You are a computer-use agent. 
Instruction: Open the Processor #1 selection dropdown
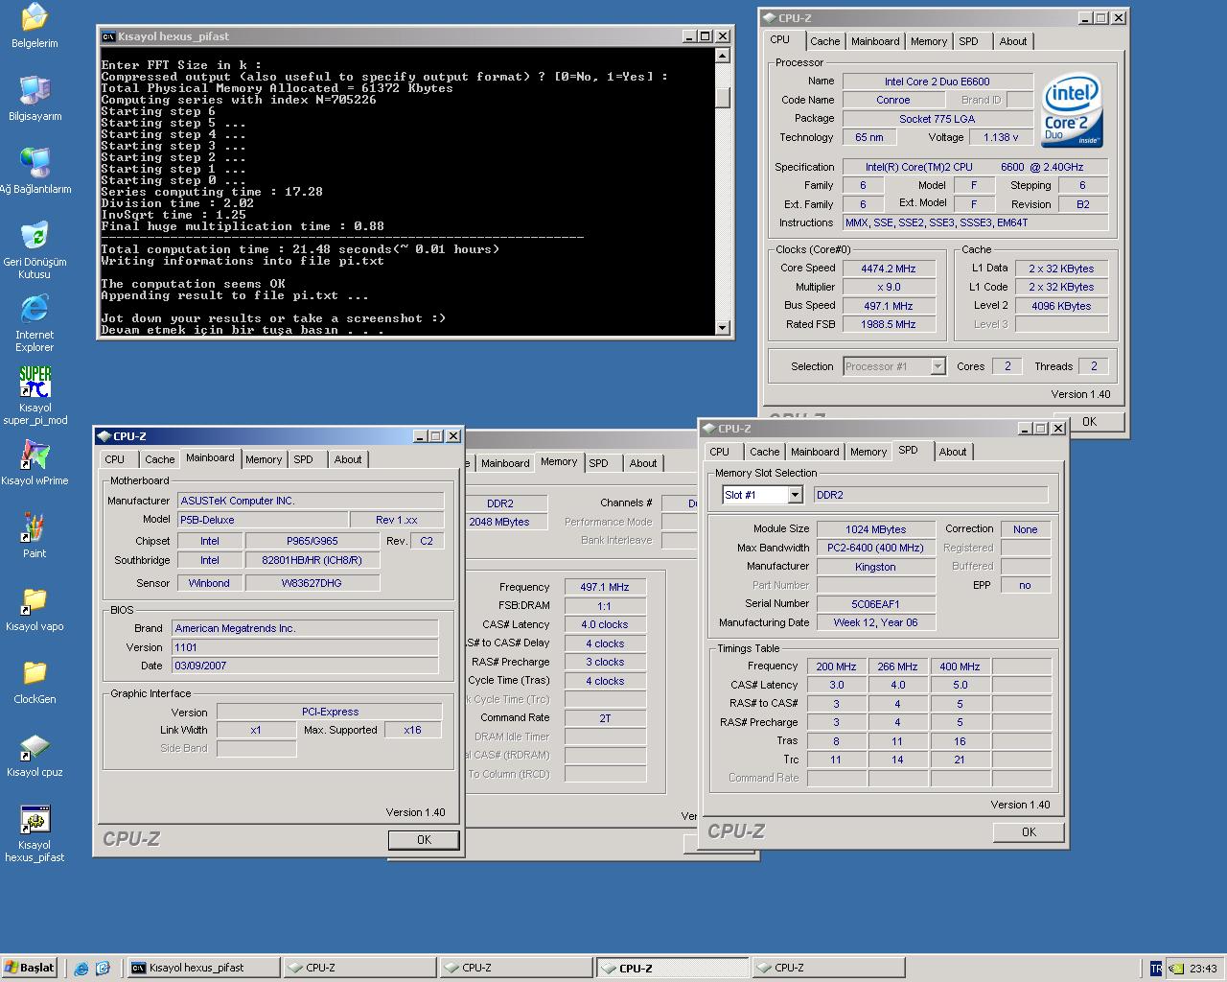(x=938, y=366)
